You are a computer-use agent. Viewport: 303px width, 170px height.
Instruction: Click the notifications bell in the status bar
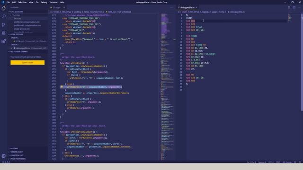pyautogui.click(x=300, y=162)
